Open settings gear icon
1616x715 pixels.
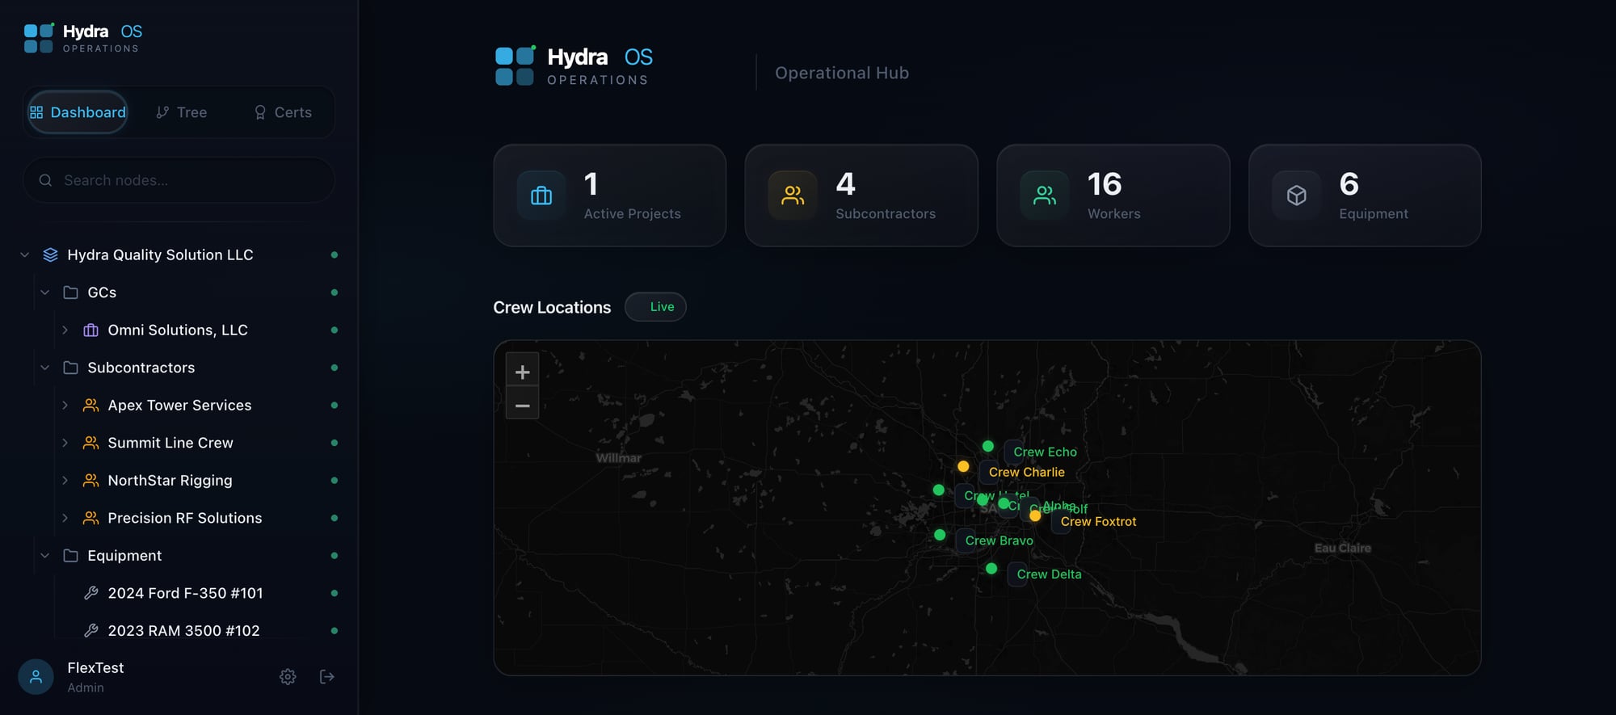[x=288, y=677]
